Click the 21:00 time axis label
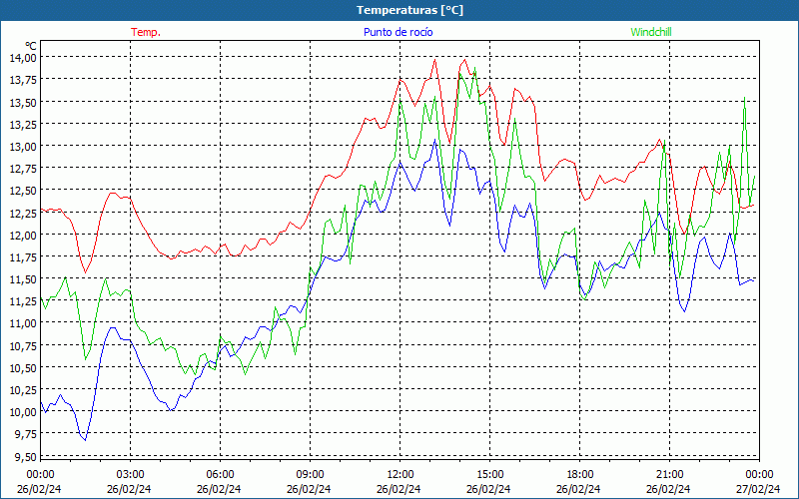Image resolution: width=799 pixels, height=499 pixels. (x=669, y=475)
